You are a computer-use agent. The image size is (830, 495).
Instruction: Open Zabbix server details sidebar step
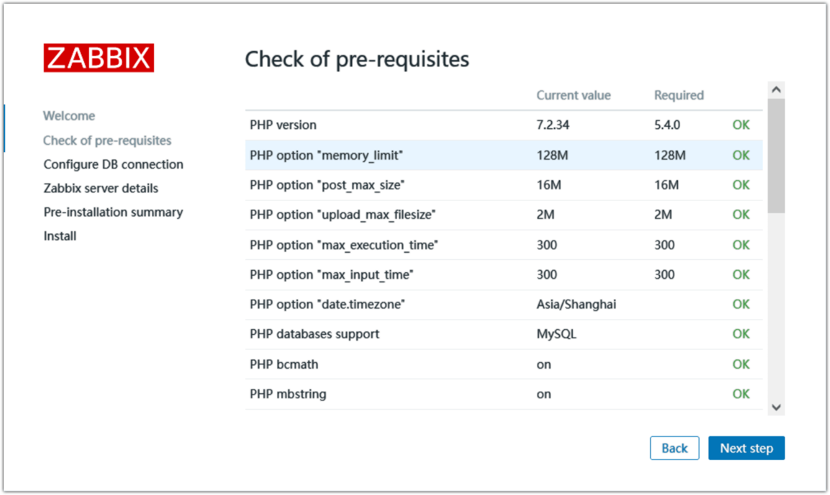pyautogui.click(x=101, y=188)
